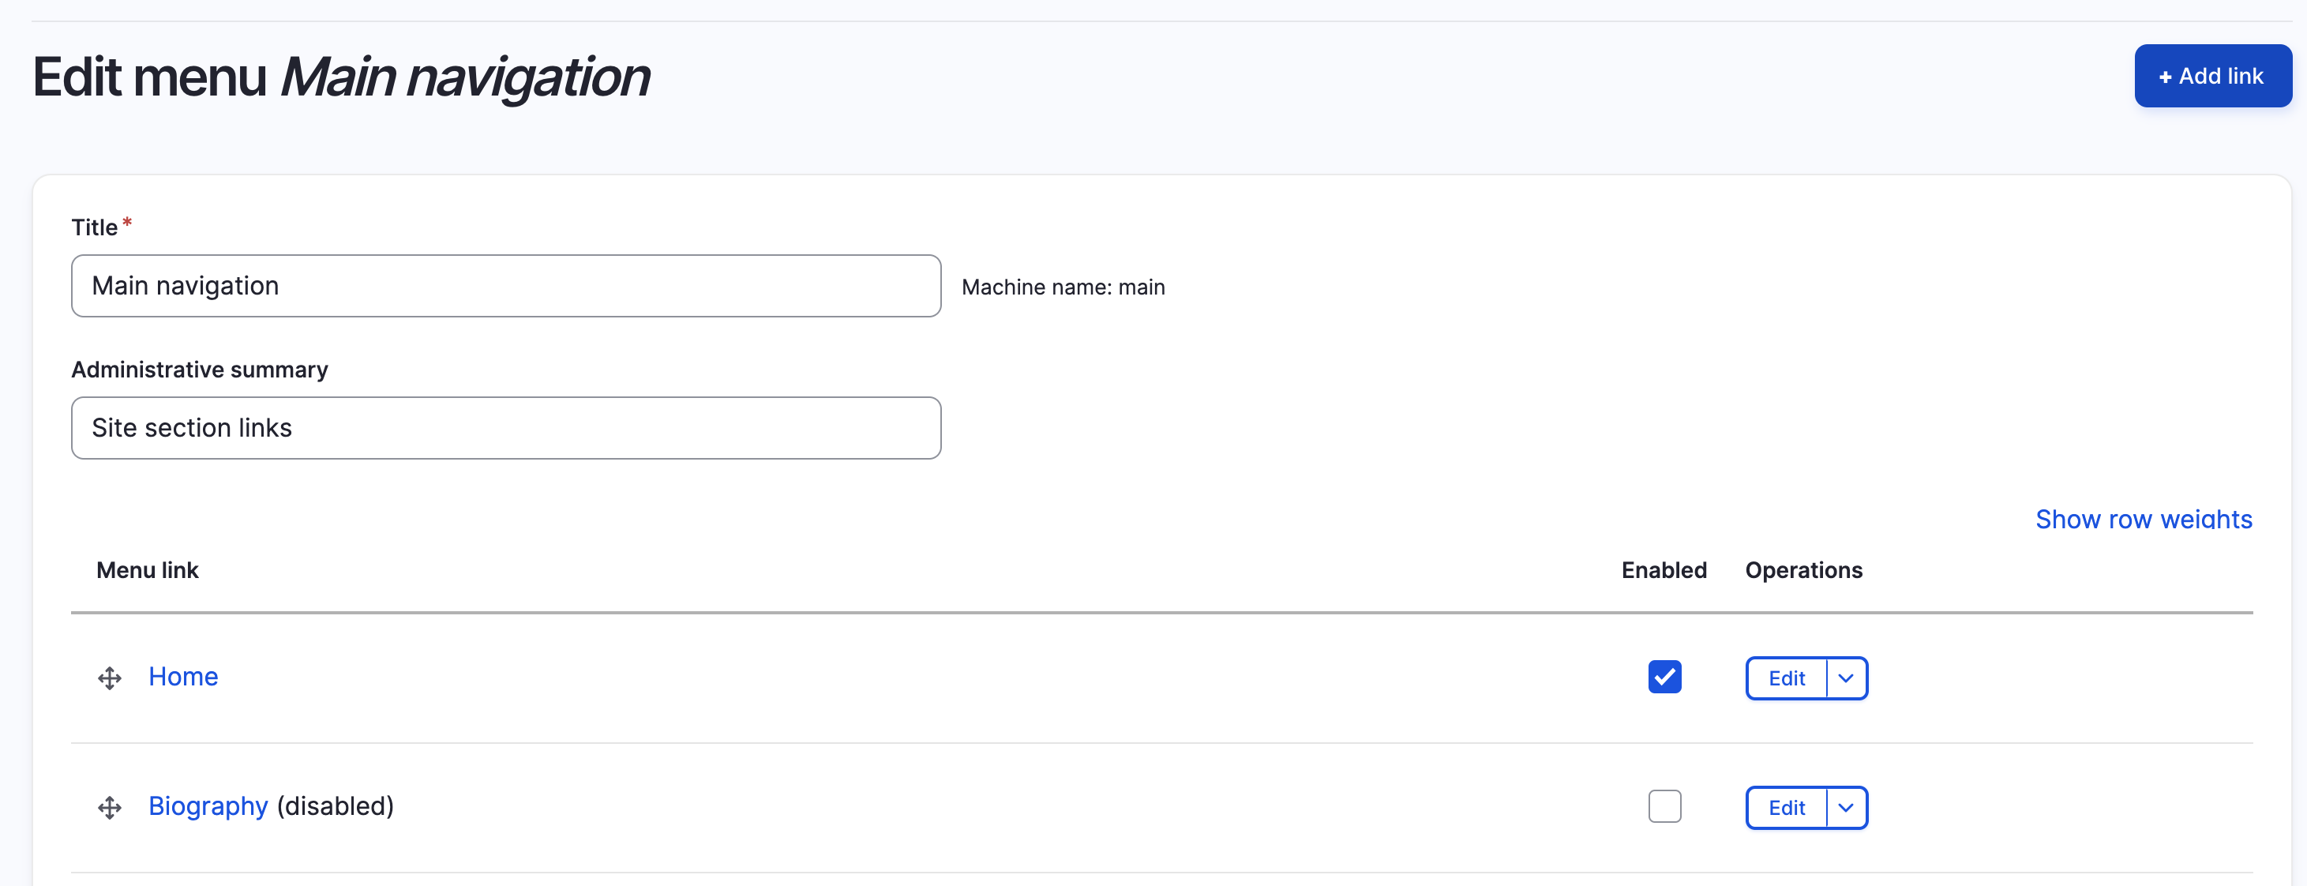
Task: Focus the Title text field
Action: coord(506,286)
